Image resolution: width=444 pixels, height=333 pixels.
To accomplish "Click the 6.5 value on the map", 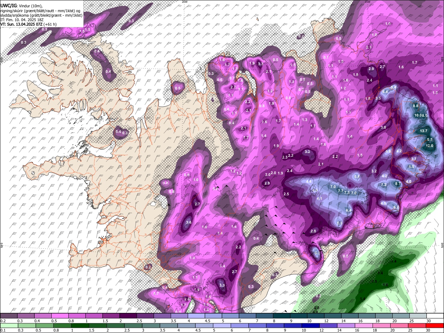I will coord(411,167).
